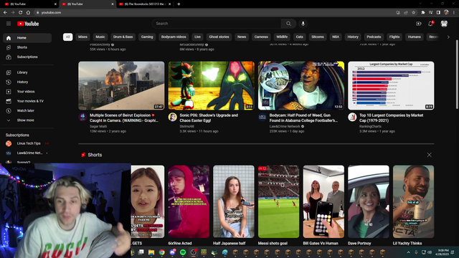Select the Mixes filter chip

[82, 37]
